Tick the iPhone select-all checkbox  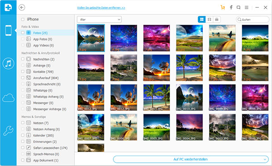click(23, 19)
